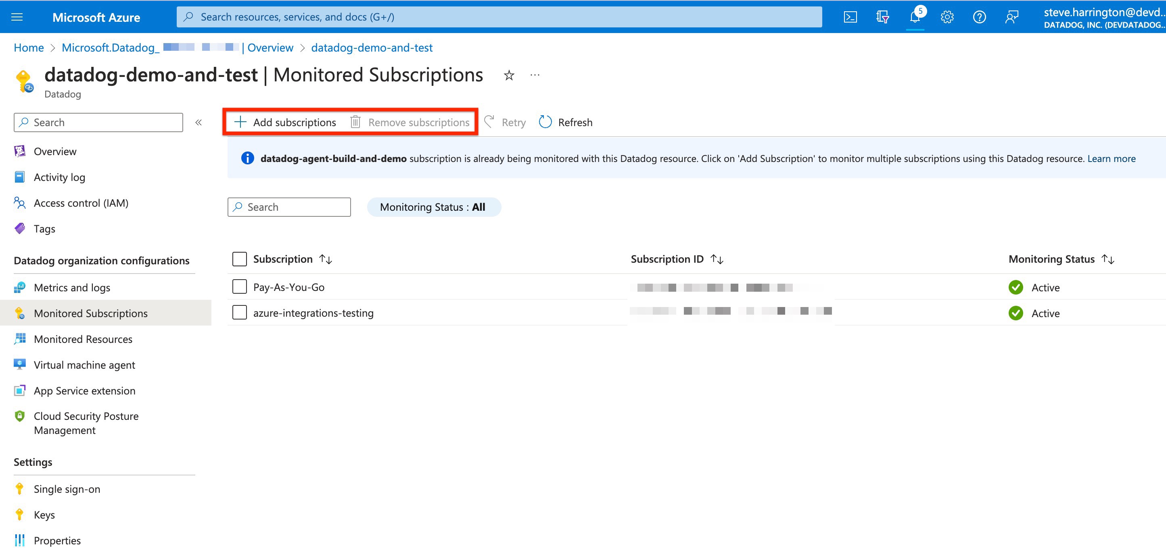Open the ellipsis more options menu
The height and width of the screenshot is (552, 1166).
(535, 75)
